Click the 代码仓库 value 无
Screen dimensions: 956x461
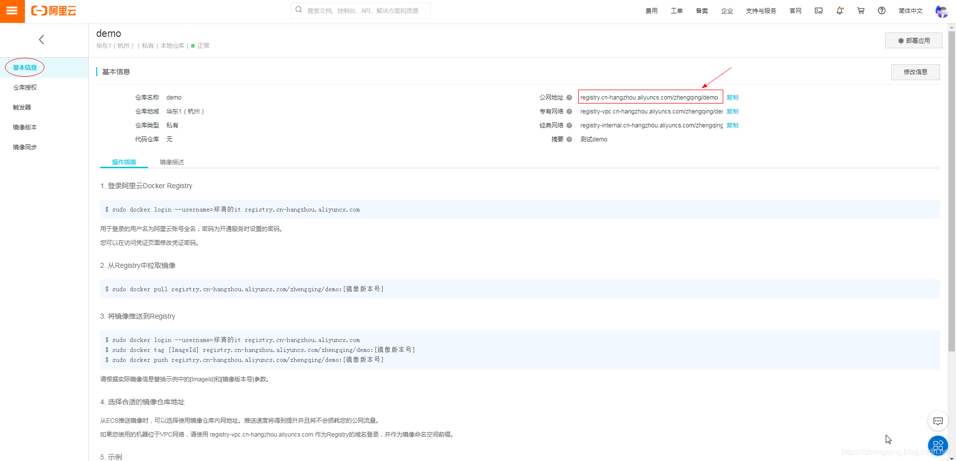pyautogui.click(x=169, y=139)
